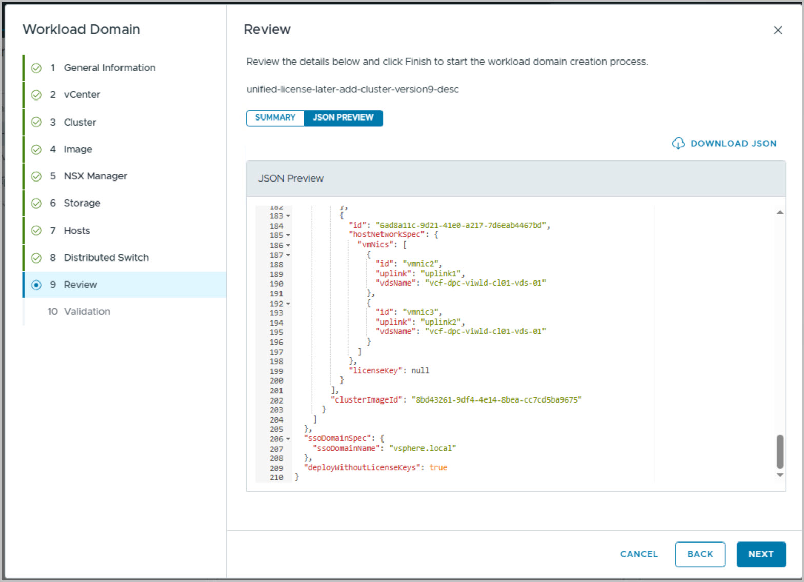Open the NSX Manager step
The width and height of the screenshot is (804, 582).
pyautogui.click(x=95, y=176)
